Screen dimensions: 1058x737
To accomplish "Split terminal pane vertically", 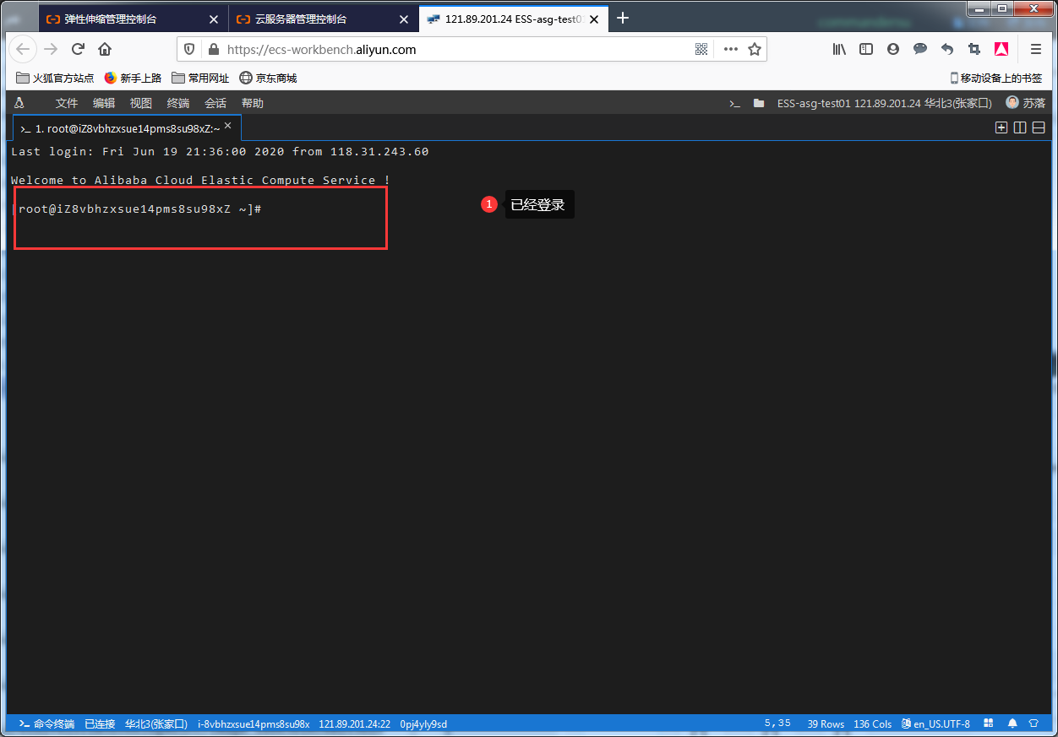I will point(1020,127).
